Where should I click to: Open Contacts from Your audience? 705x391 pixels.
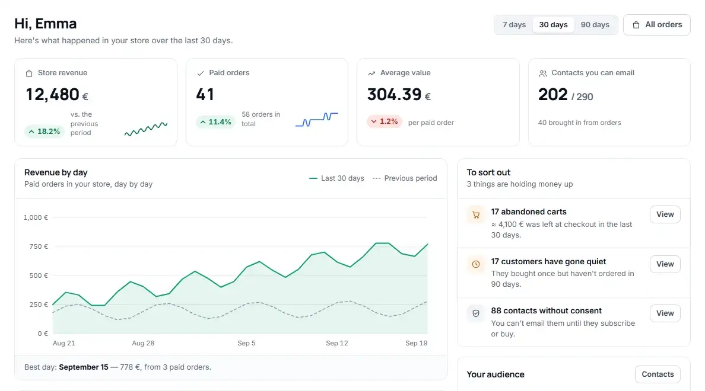(x=658, y=374)
